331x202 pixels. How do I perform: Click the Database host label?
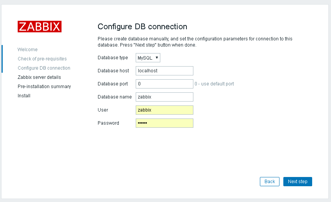[113, 71]
